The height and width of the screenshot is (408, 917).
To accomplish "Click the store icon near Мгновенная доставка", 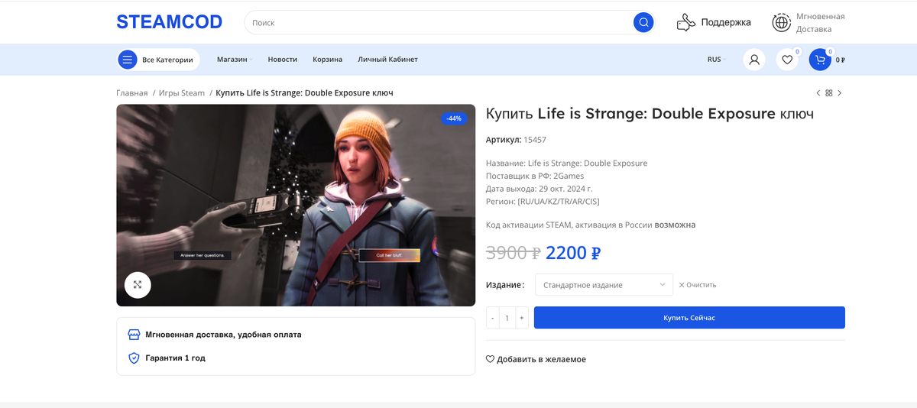I will [134, 335].
